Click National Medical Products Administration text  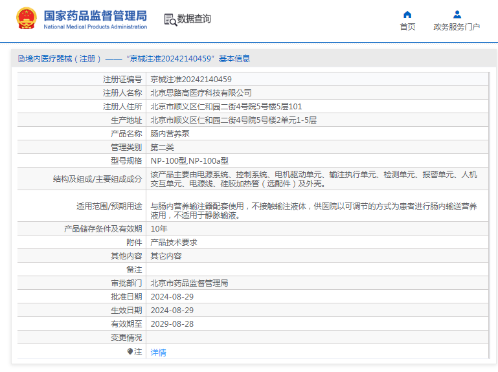(x=95, y=27)
